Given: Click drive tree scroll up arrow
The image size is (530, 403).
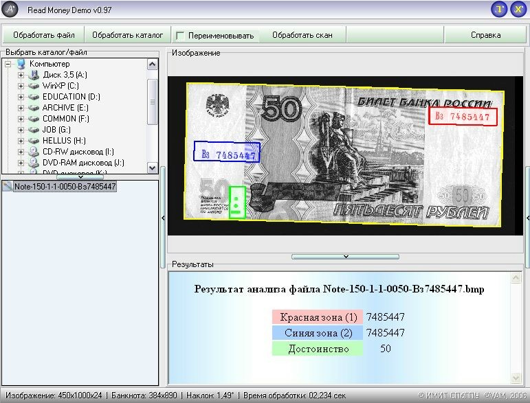Looking at the screenshot, I should click(153, 64).
